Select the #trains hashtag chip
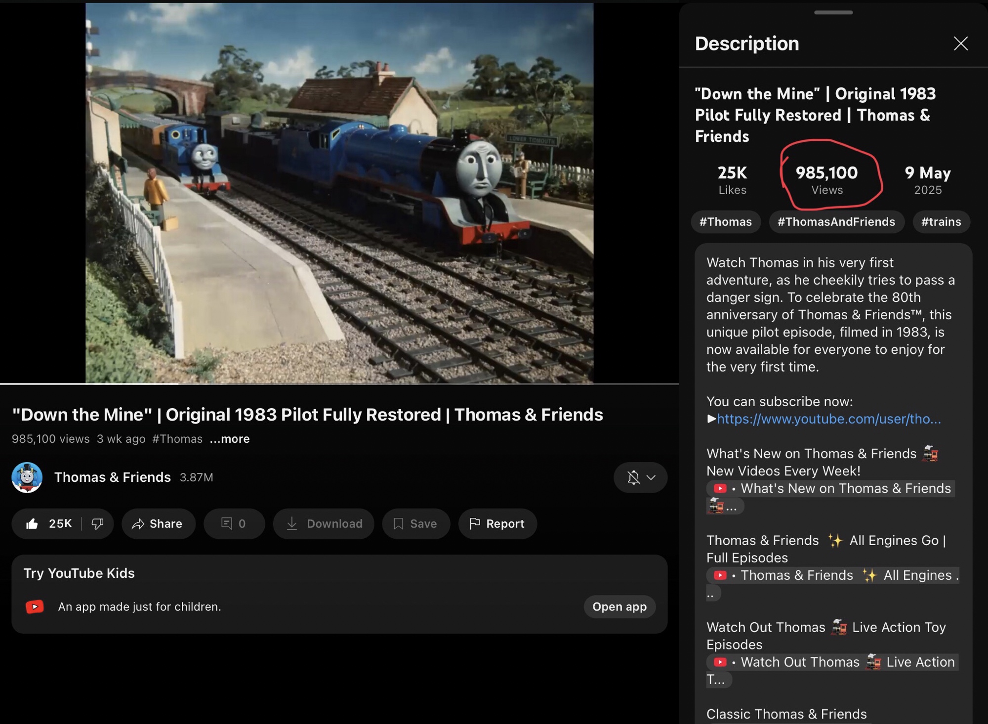 [x=941, y=222]
